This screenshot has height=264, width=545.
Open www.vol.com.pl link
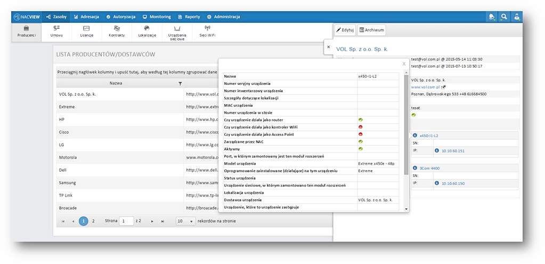[x=426, y=87]
